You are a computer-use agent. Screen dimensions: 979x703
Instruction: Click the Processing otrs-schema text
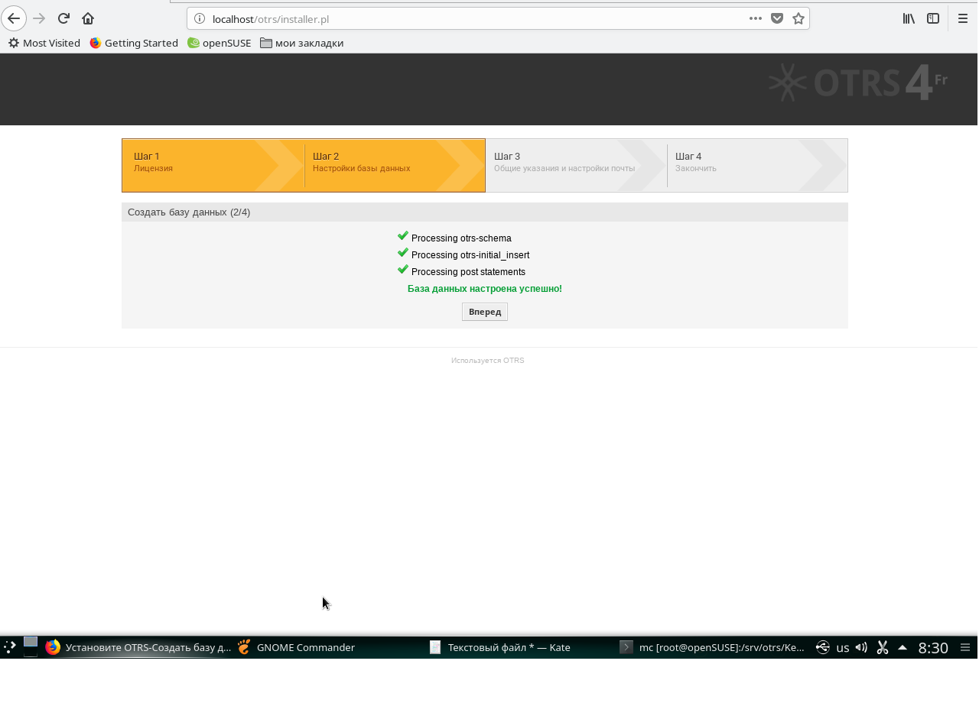tap(461, 238)
